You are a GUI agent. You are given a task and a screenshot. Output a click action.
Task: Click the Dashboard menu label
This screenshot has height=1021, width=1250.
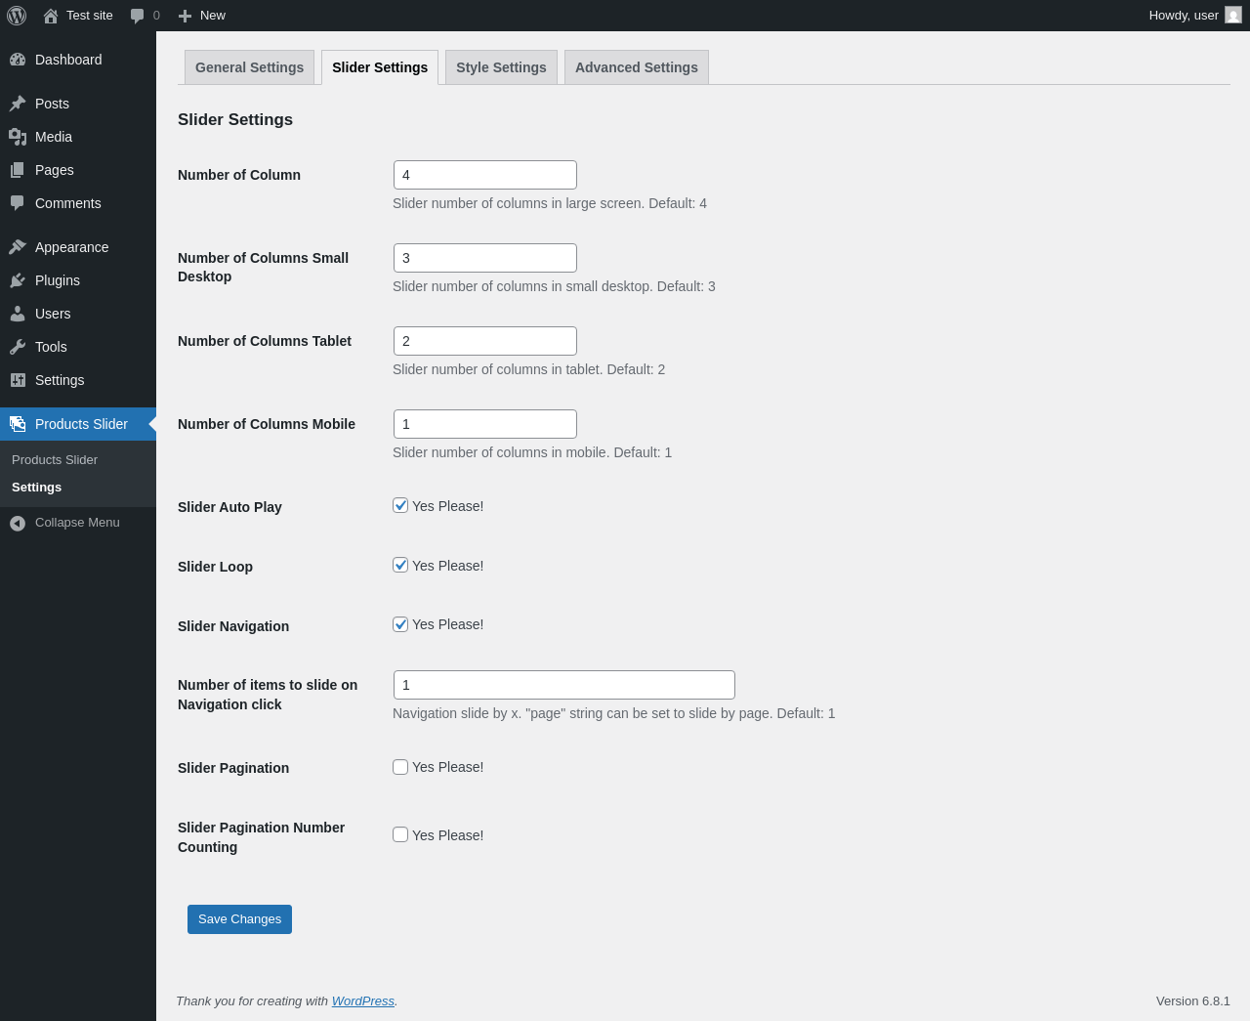click(x=68, y=60)
